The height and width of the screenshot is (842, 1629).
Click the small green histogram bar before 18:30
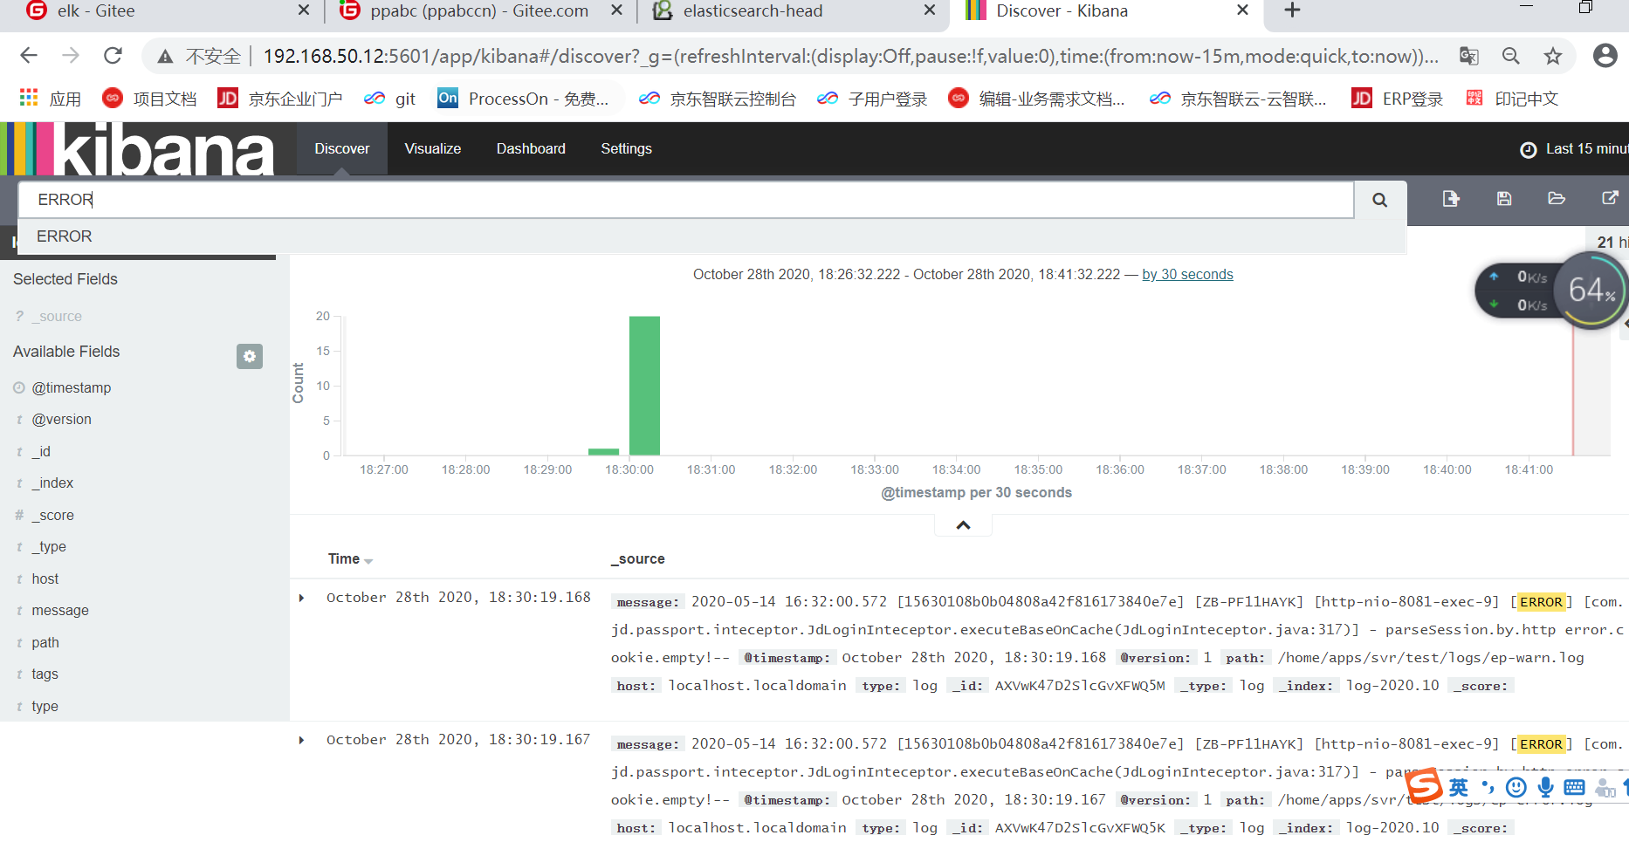(x=603, y=452)
